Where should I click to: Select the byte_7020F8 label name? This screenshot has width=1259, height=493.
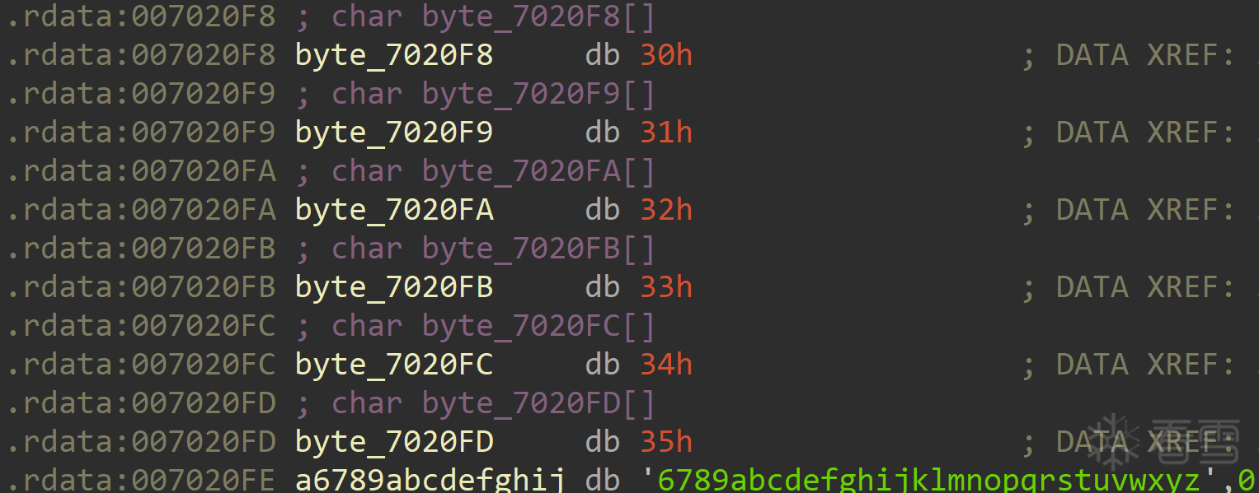(x=394, y=56)
